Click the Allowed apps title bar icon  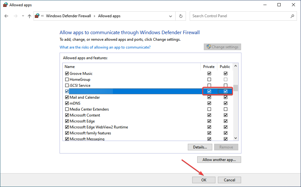coord(5,5)
